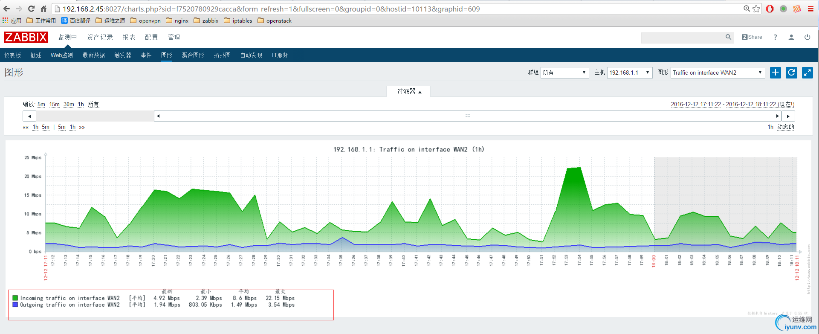Click the orange striped extension icon
This screenshot has width=819, height=334.
click(797, 9)
